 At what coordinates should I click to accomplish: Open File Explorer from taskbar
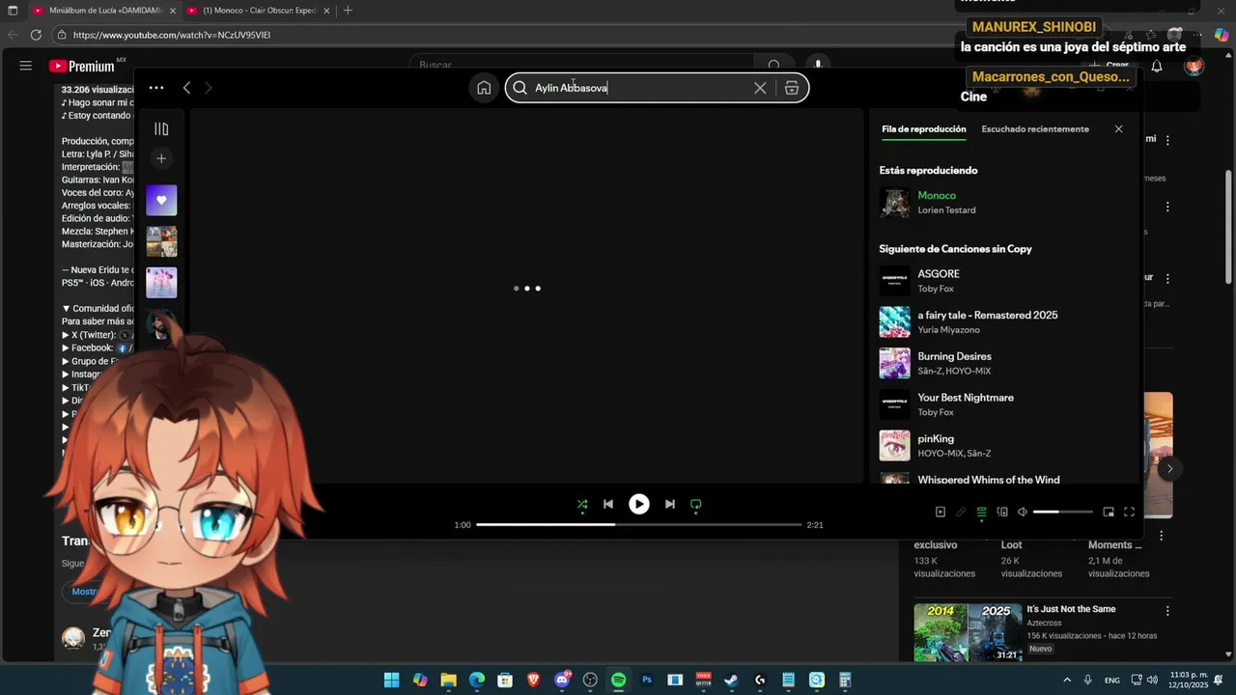[x=448, y=681]
